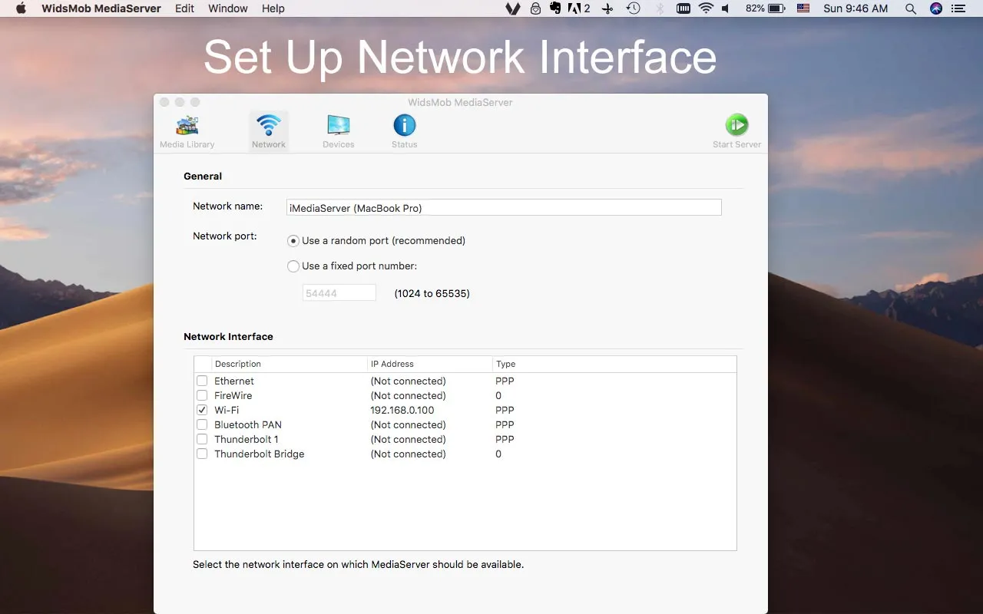Open the Help menu
983x614 pixels.
pos(273,8)
